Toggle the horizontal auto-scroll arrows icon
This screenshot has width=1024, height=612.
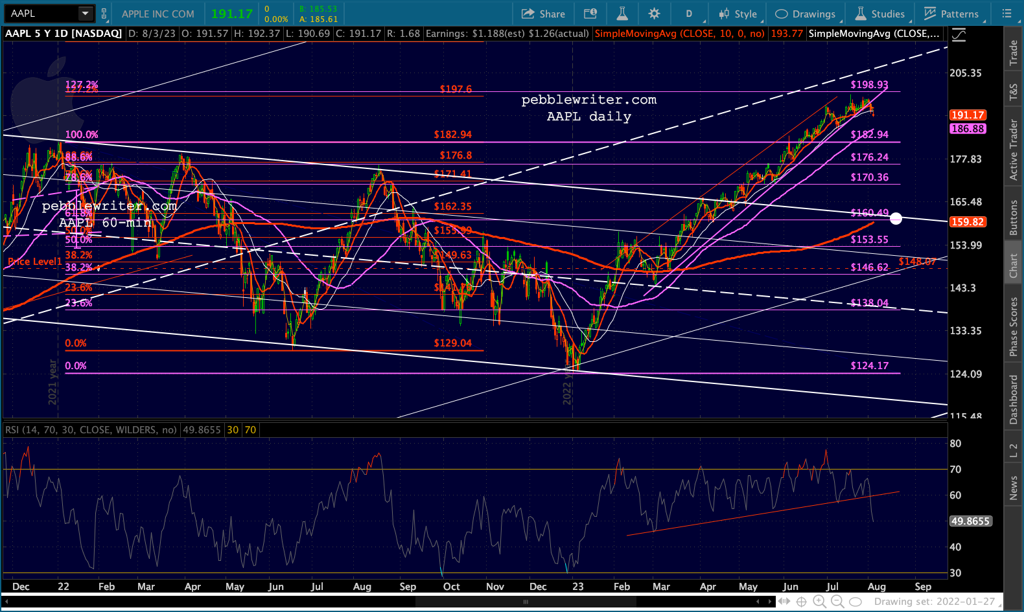pos(784,602)
